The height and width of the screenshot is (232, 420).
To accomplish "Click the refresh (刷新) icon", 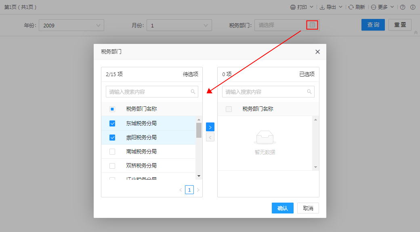I will 351,7.
